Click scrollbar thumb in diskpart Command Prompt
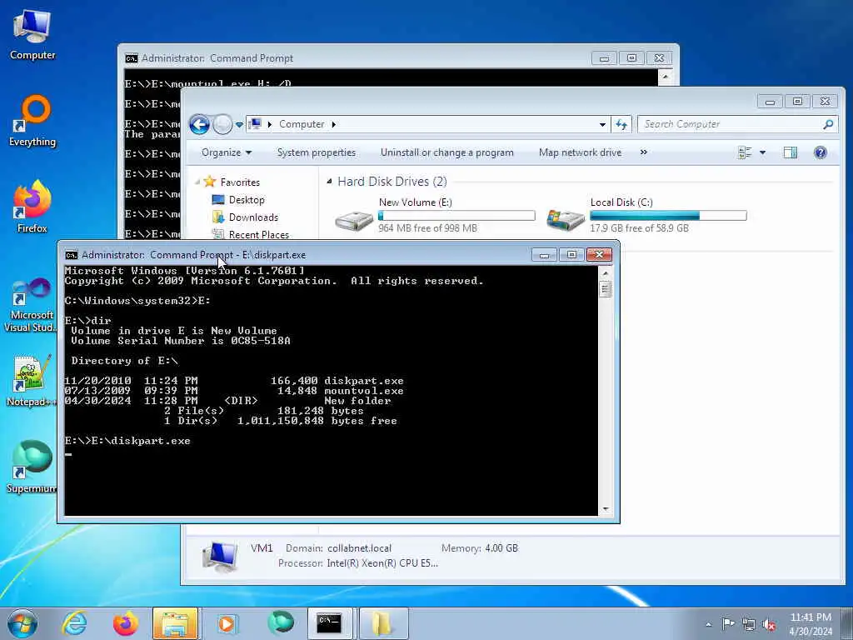853x640 pixels. [605, 288]
